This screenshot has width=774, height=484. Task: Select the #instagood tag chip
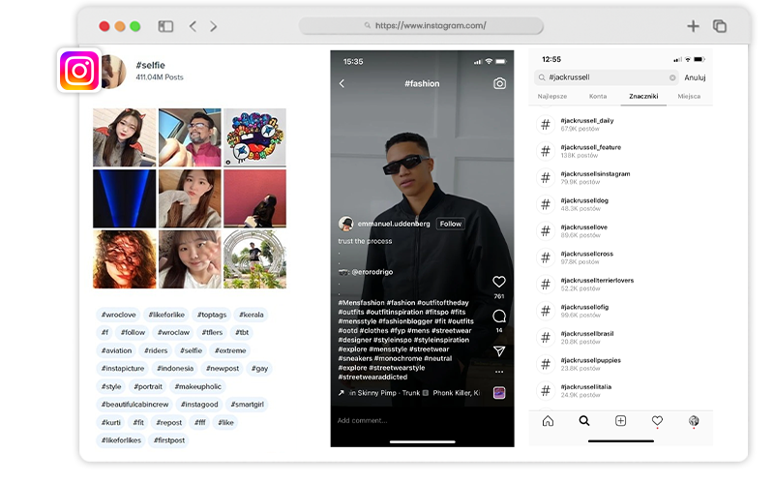pyautogui.click(x=199, y=405)
